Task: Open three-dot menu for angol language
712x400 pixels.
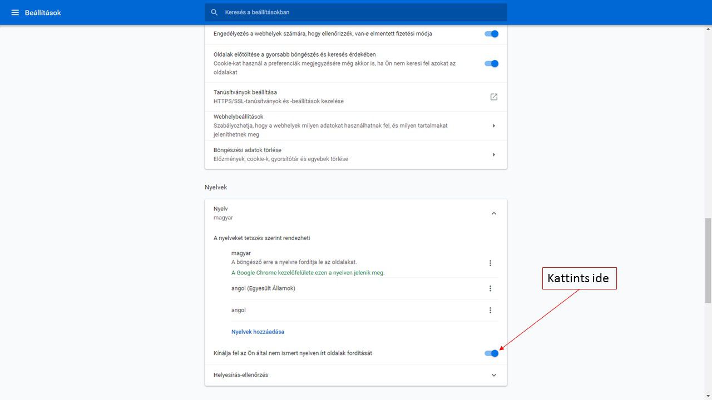Action: (x=490, y=310)
